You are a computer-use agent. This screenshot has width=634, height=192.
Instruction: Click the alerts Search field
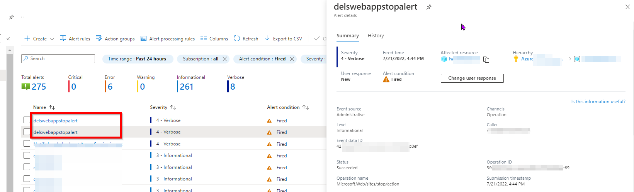pyautogui.click(x=58, y=58)
